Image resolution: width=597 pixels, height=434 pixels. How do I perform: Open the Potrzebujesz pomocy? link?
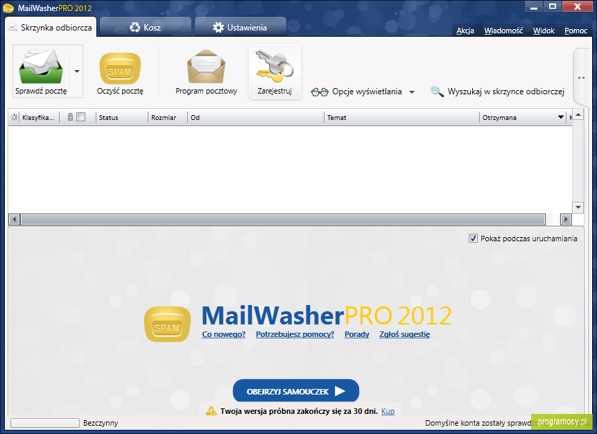295,334
